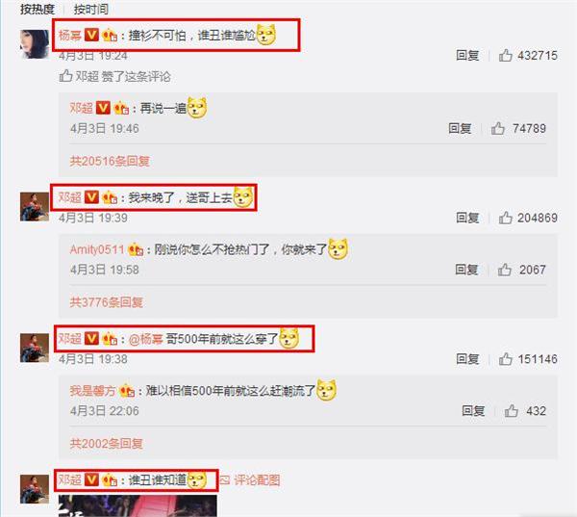This screenshot has width=577, height=517.
Task: Open the comment image under 谁丑谁知道
Action: (x=138, y=505)
